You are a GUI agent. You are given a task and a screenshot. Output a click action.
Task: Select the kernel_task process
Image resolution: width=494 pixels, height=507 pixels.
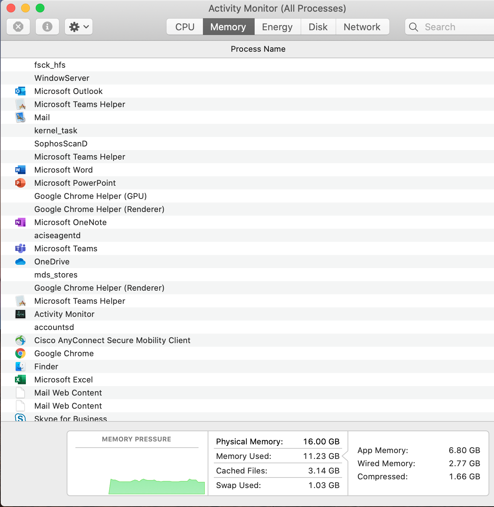point(247,130)
